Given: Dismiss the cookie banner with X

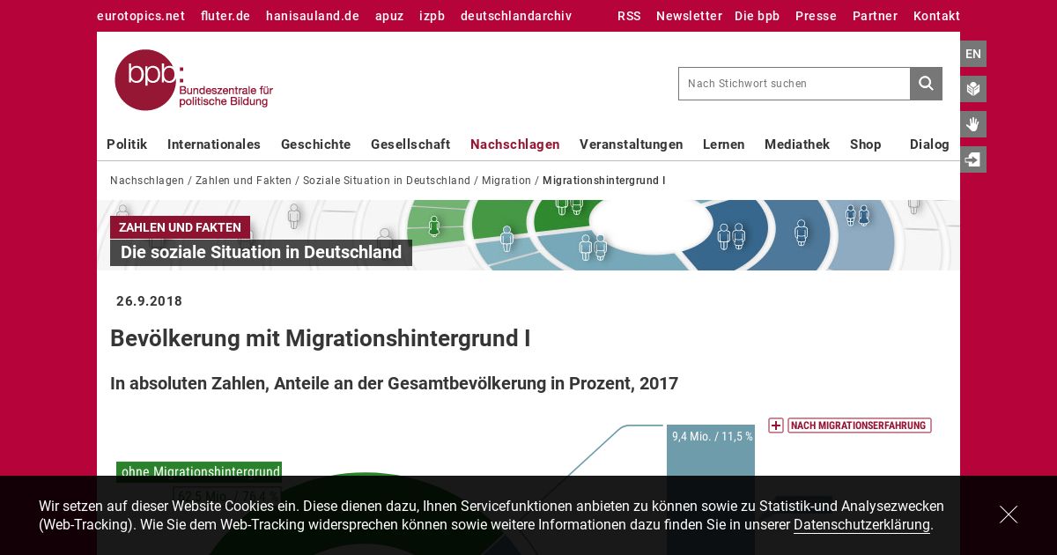Looking at the screenshot, I should [1009, 514].
